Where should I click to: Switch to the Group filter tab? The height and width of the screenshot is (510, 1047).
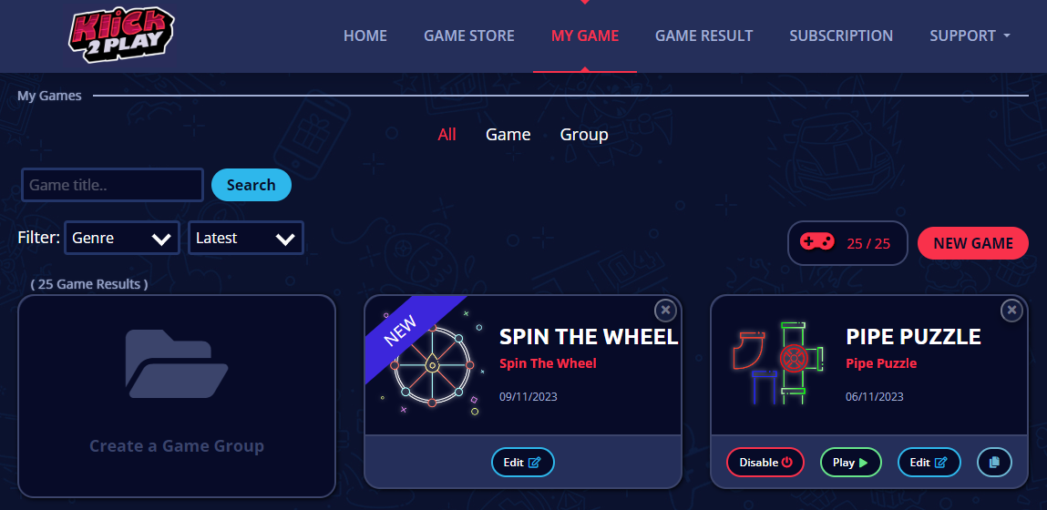pos(584,135)
